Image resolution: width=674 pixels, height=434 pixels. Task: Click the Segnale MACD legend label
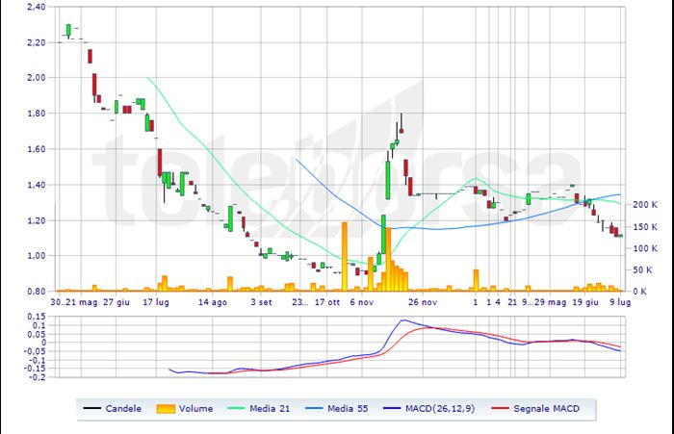[546, 409]
